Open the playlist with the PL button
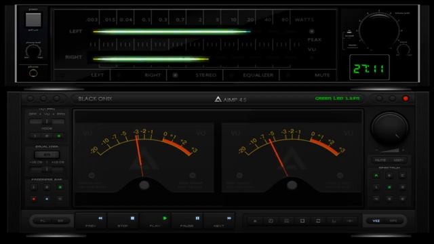Screen dimensions: 434x244 click(42, 221)
